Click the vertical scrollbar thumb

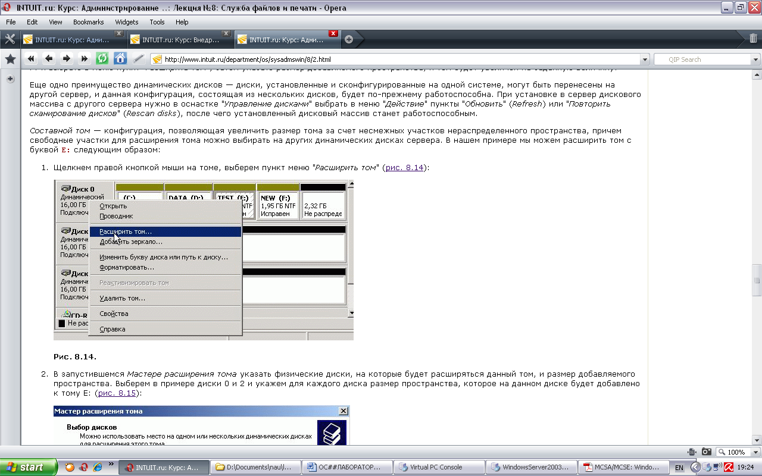coord(757,279)
